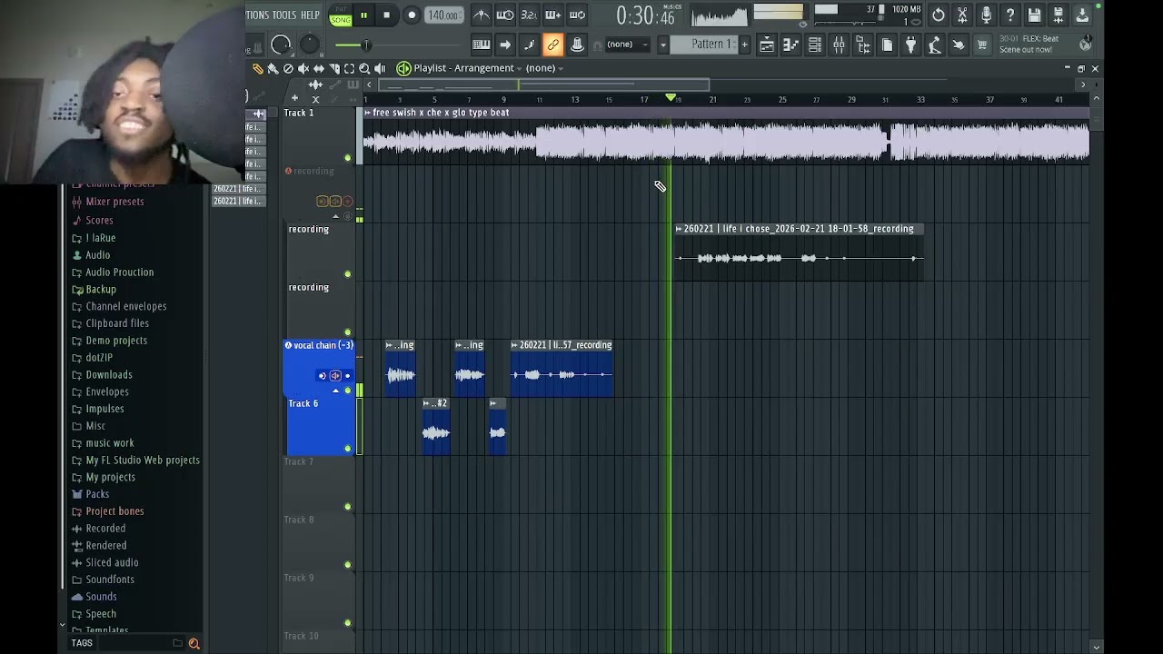Click the timeline ruler at bar 25
1163x654 pixels.
[781, 99]
